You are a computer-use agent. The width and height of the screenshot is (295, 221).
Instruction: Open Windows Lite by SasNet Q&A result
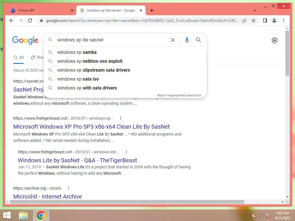pyautogui.click(x=77, y=160)
